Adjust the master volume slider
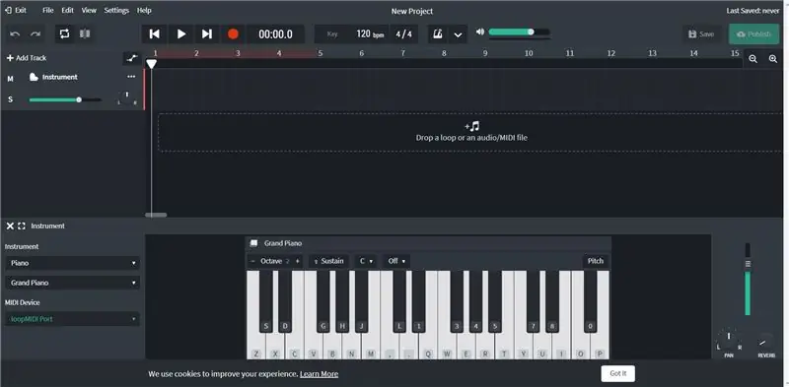 coord(519,32)
